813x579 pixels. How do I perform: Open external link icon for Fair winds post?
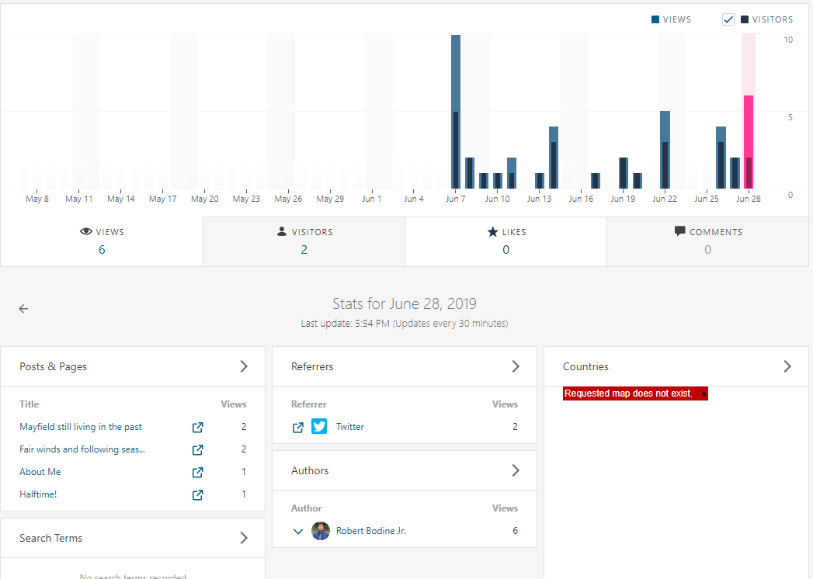coord(198,449)
